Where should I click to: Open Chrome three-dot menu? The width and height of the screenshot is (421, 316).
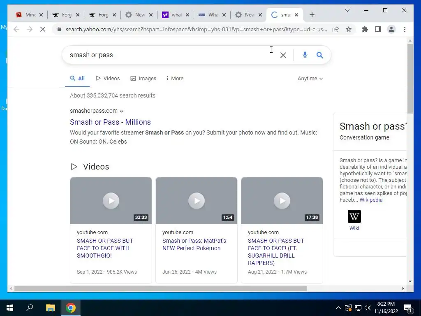pyautogui.click(x=405, y=29)
